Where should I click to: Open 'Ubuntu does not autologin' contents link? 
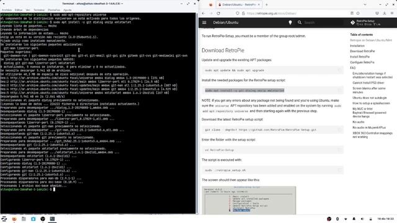(370, 98)
